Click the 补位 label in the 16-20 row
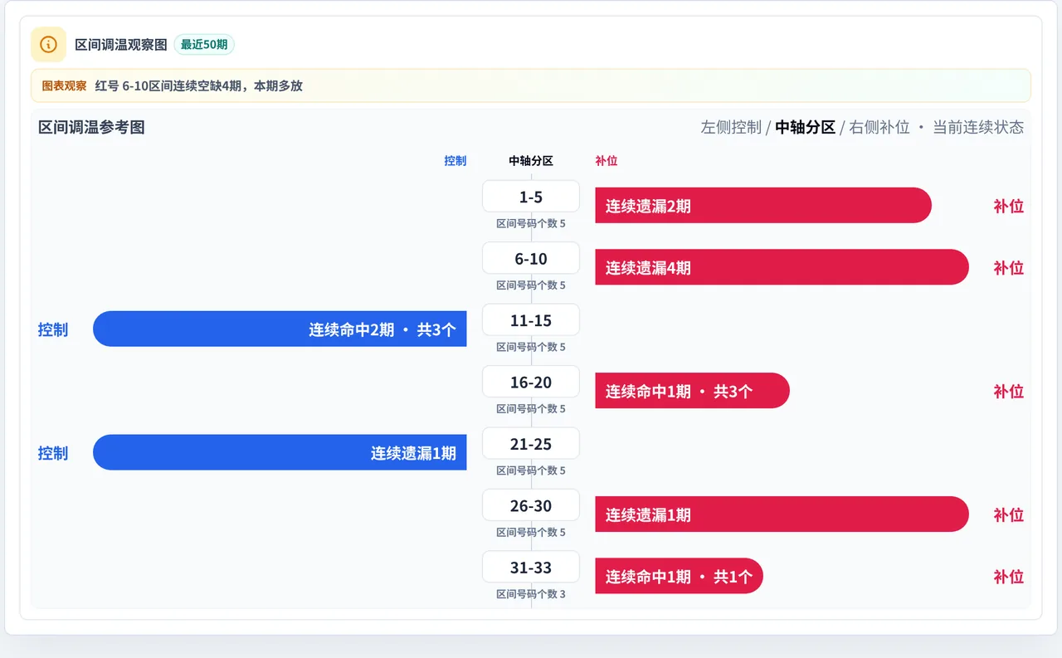This screenshot has height=658, width=1062. (x=1009, y=392)
